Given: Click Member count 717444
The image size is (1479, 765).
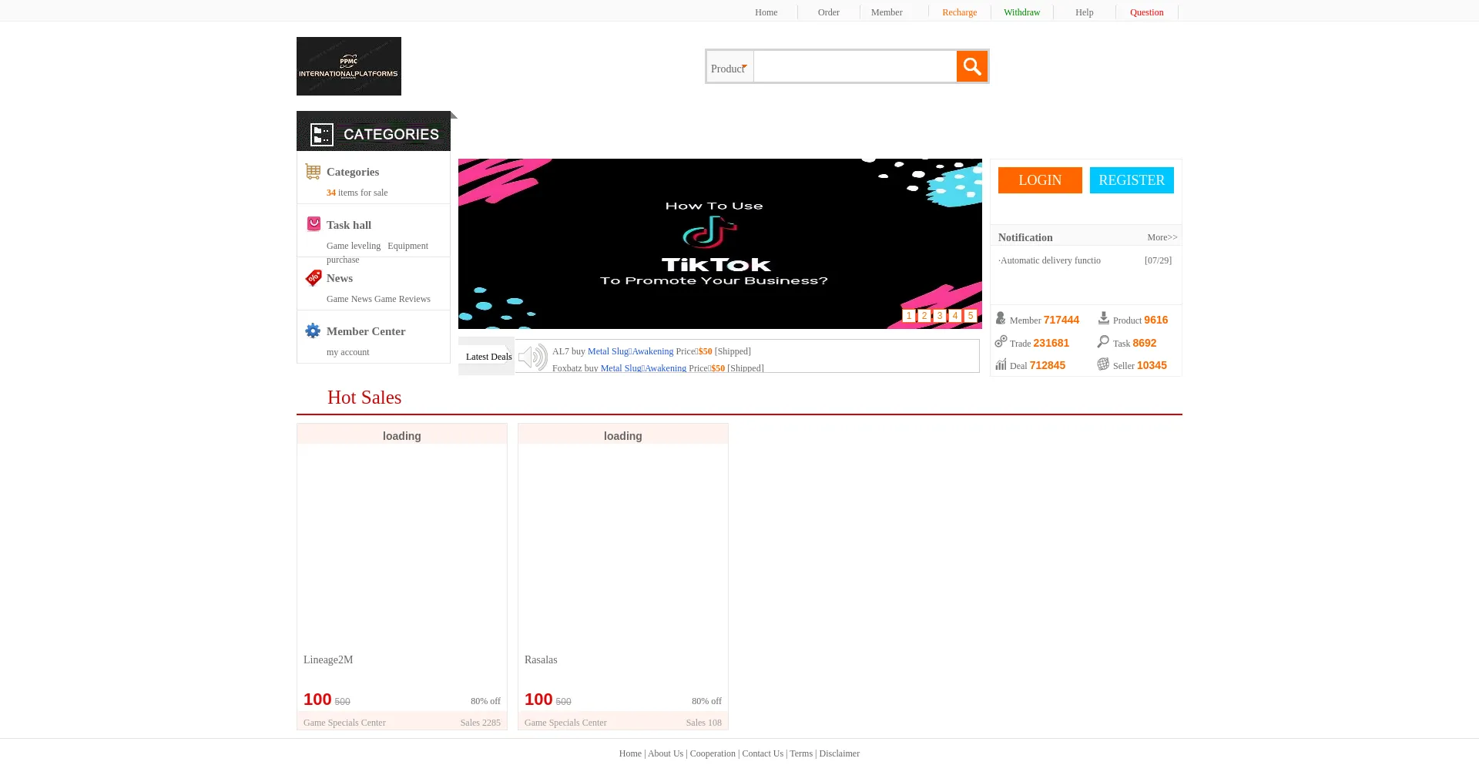Looking at the screenshot, I should pos(1061,320).
